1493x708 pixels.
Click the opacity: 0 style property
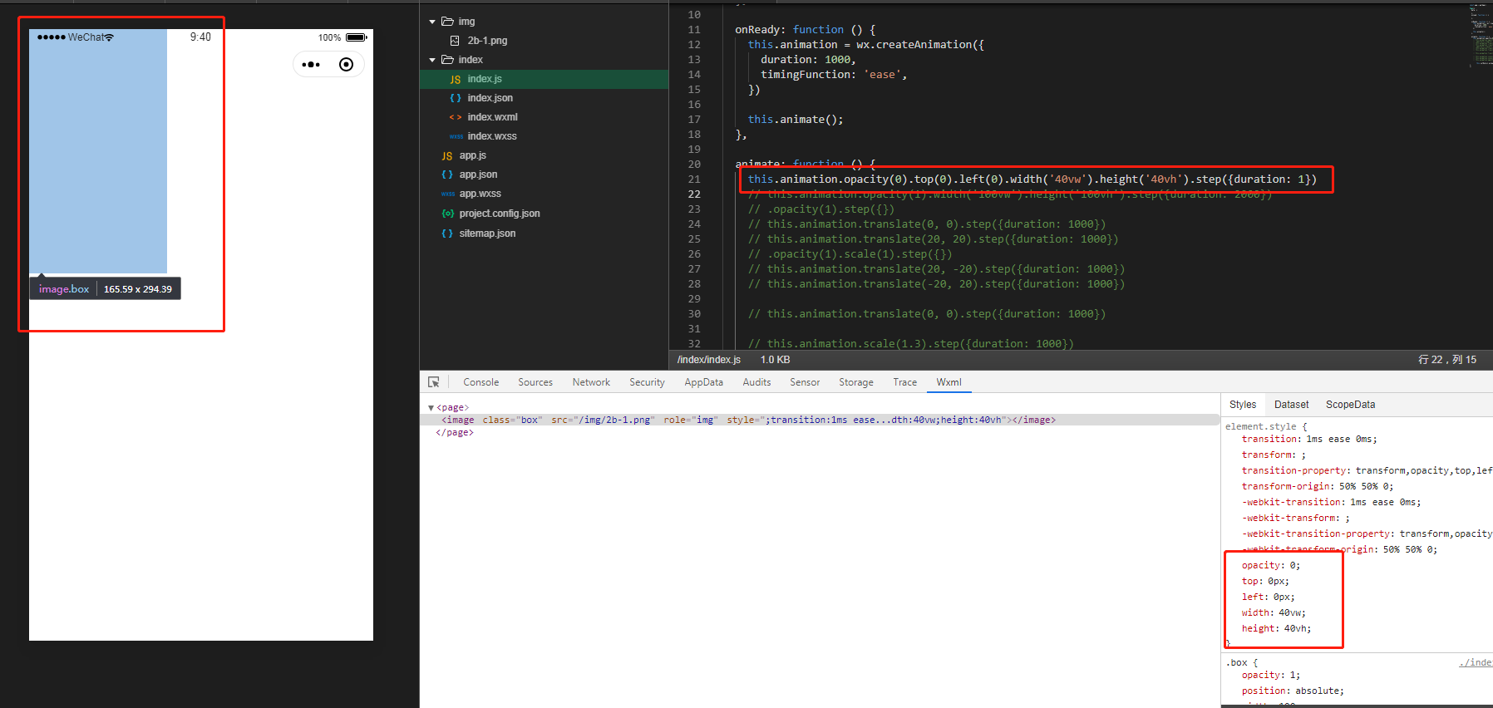click(1271, 565)
